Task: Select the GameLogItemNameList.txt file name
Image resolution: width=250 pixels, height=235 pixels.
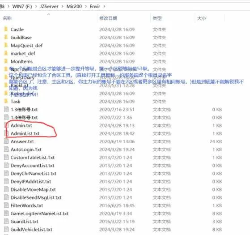Action: pyautogui.click(x=39, y=214)
